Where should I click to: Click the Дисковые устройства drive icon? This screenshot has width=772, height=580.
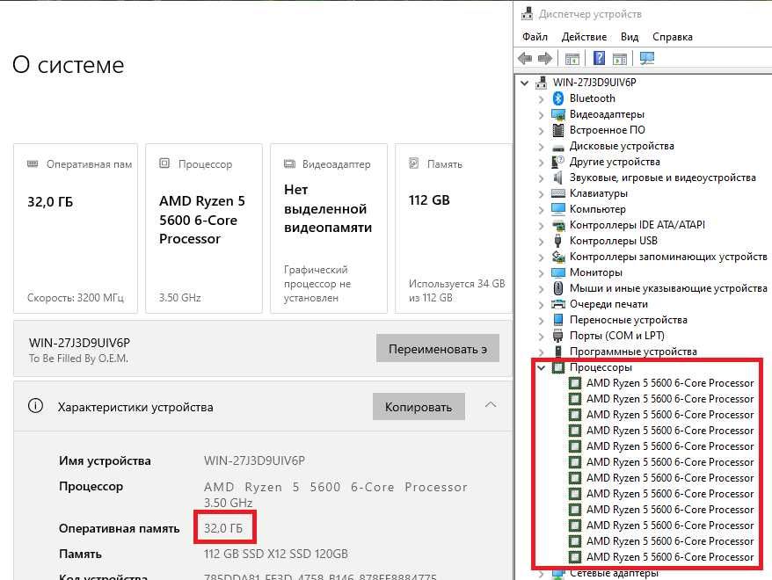pos(557,147)
